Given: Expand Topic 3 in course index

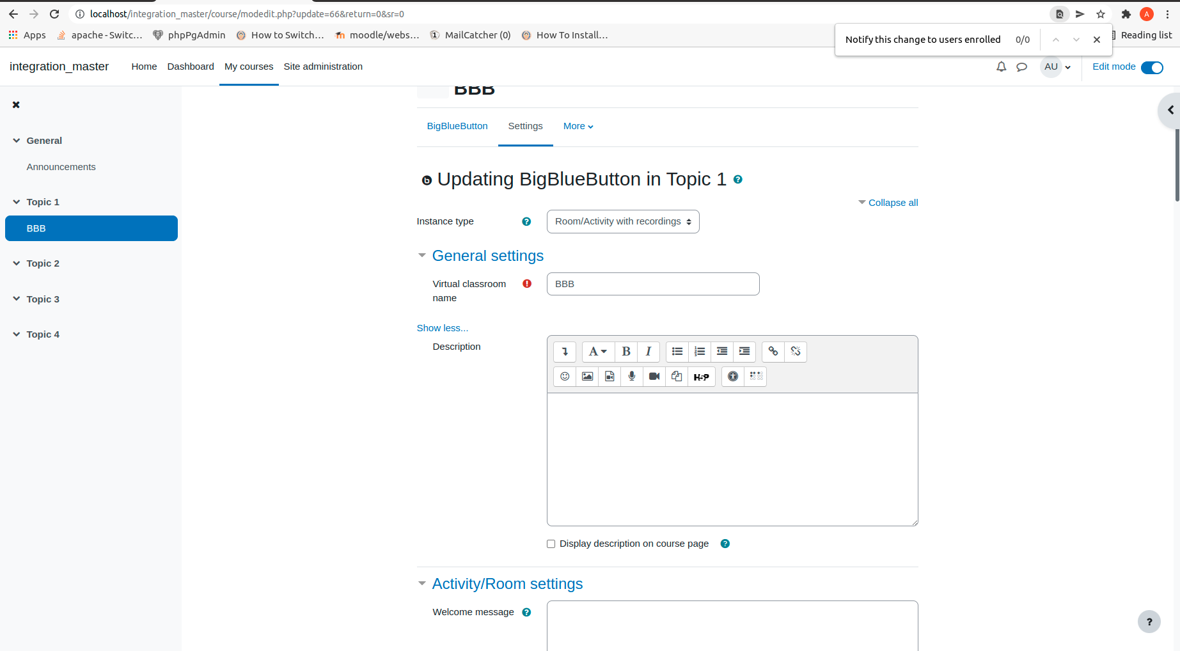Looking at the screenshot, I should (x=17, y=299).
